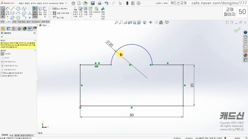
Task: Click the help button in trim panel
Action: click(x=34, y=33)
